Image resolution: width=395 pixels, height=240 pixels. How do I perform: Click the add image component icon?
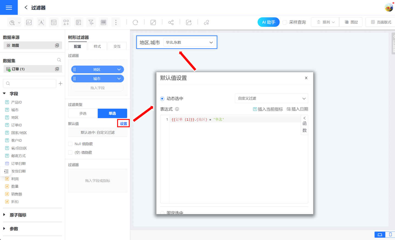point(29,22)
